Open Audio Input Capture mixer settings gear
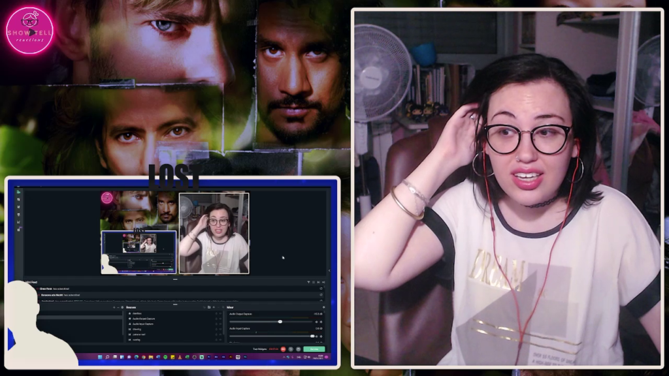This screenshot has width=669, height=376. [x=321, y=336]
